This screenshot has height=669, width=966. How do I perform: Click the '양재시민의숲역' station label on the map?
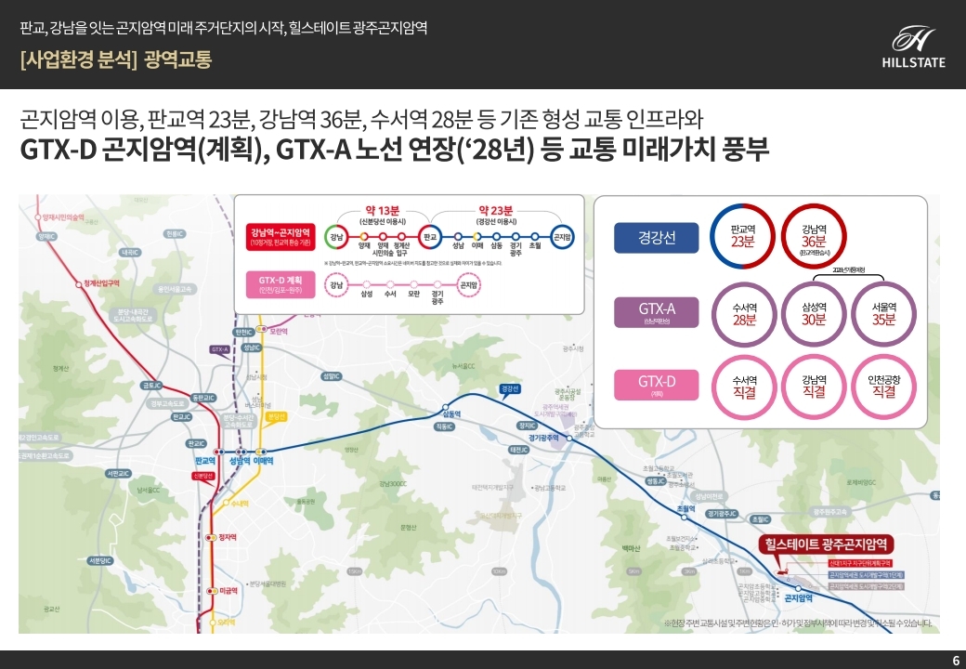click(62, 217)
